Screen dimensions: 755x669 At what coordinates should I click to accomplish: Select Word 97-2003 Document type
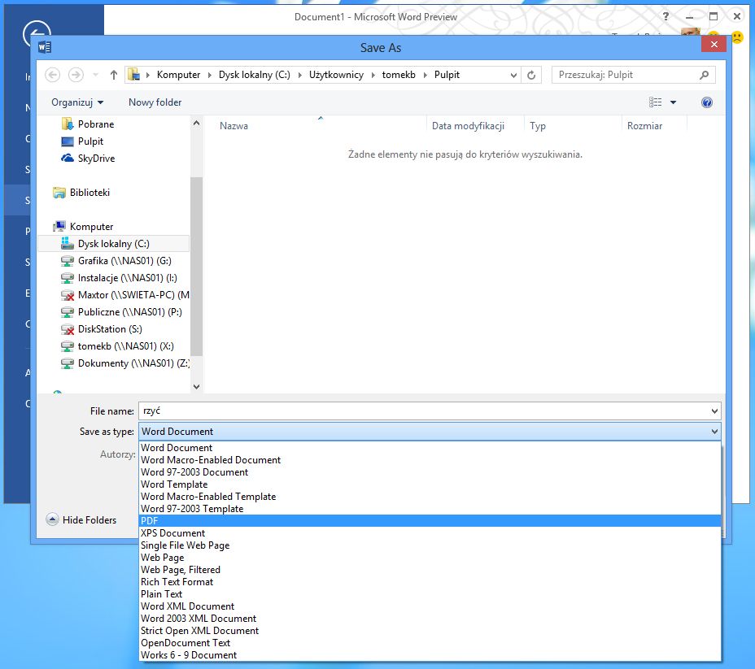(430, 472)
